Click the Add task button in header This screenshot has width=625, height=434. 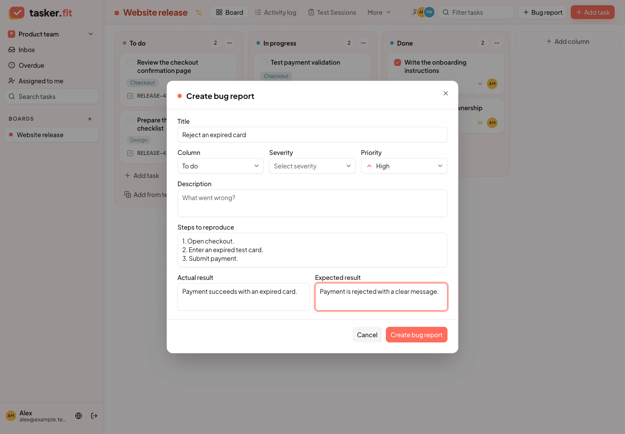coord(592,12)
